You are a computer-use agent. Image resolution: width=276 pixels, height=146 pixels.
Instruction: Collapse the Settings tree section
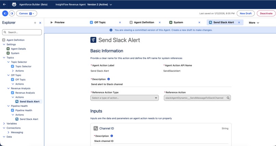click(4, 44)
